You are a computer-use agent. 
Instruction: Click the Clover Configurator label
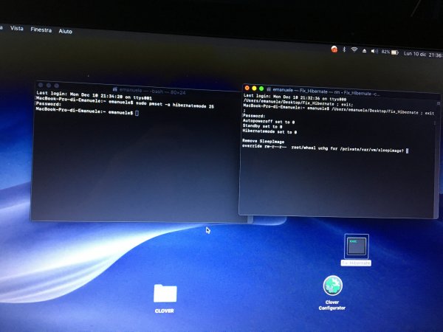click(332, 305)
